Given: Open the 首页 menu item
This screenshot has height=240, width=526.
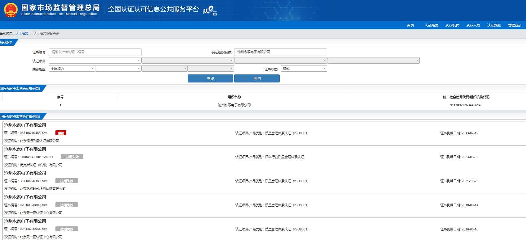Looking at the screenshot, I should click(410, 25).
